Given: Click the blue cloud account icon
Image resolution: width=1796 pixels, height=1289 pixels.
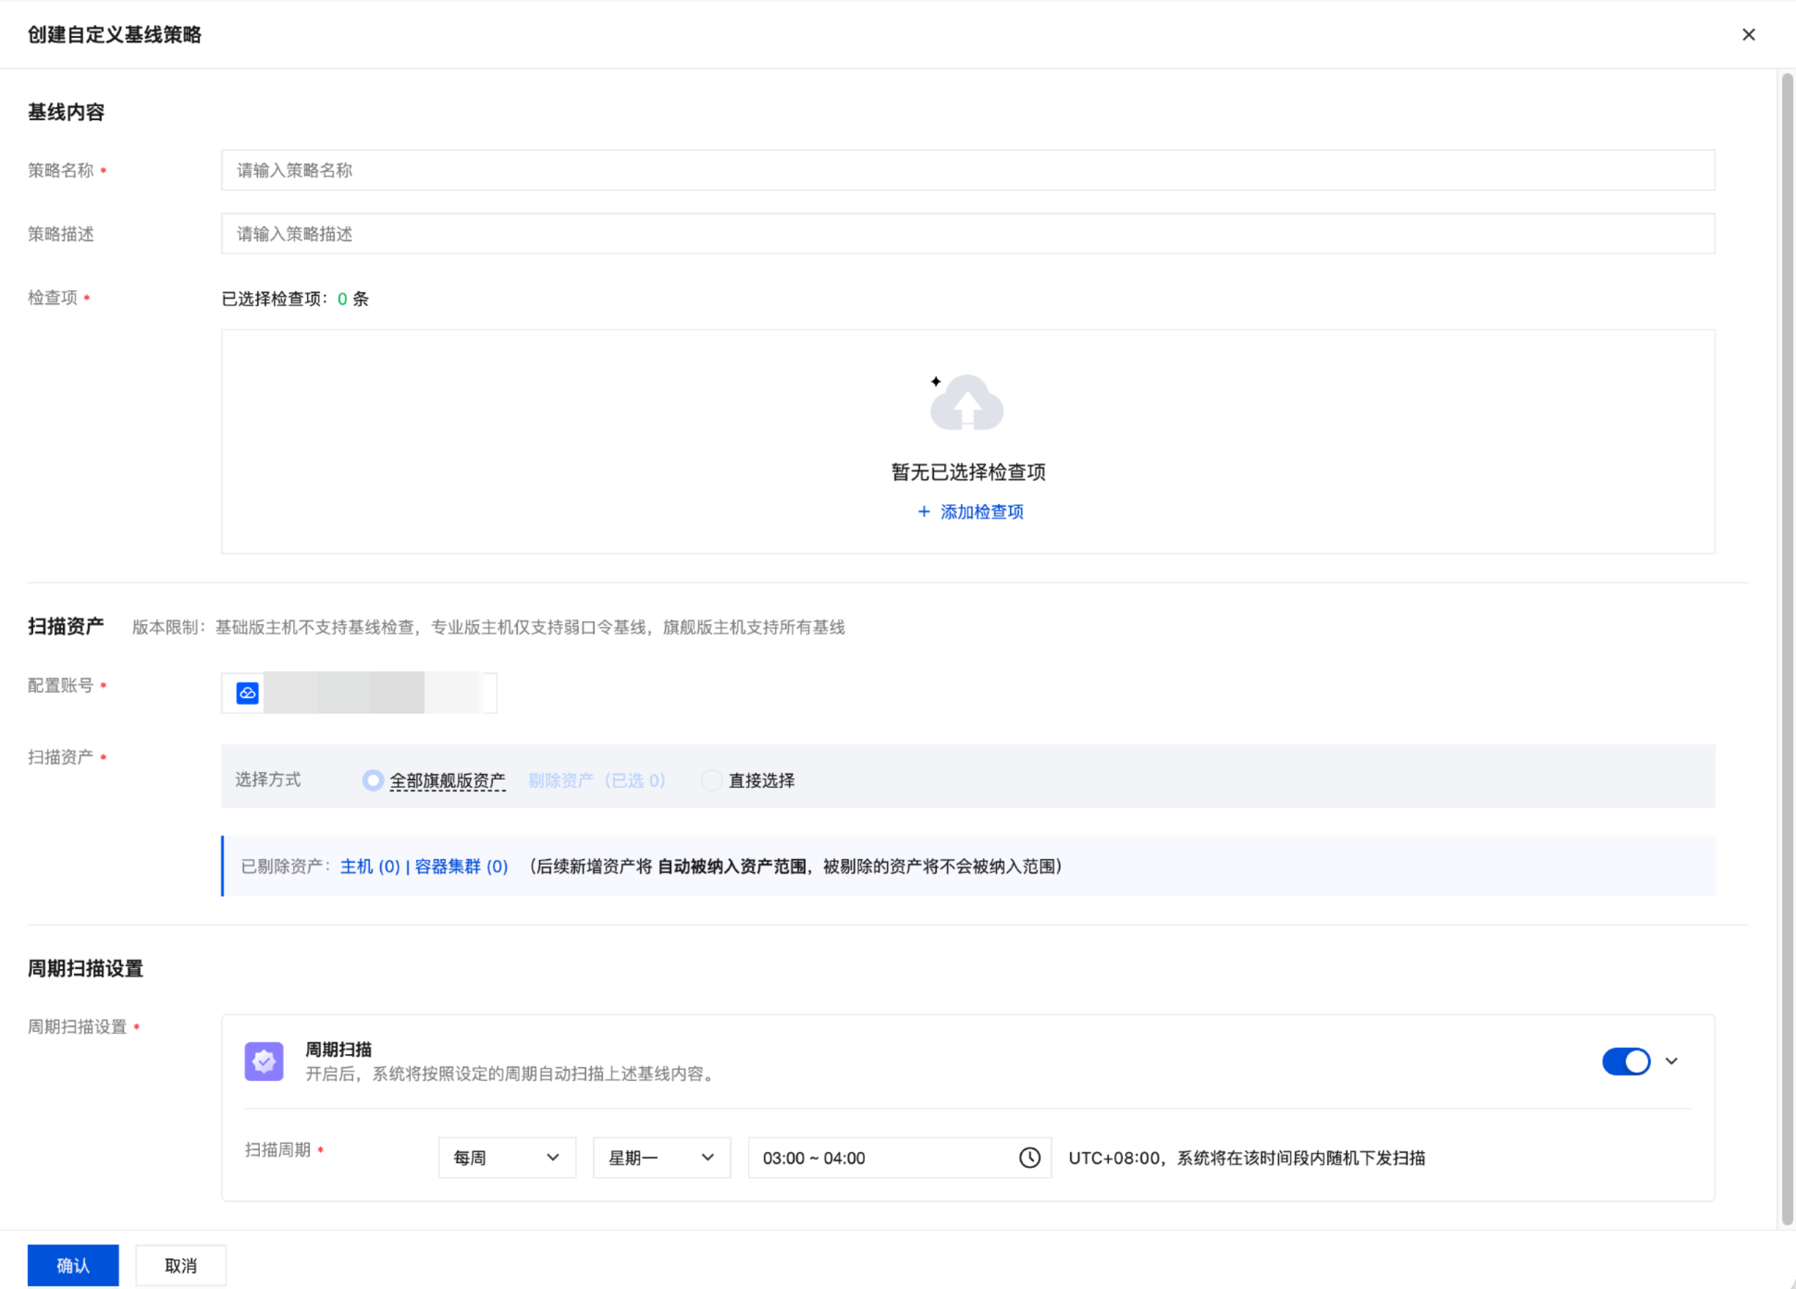Looking at the screenshot, I should 247,693.
